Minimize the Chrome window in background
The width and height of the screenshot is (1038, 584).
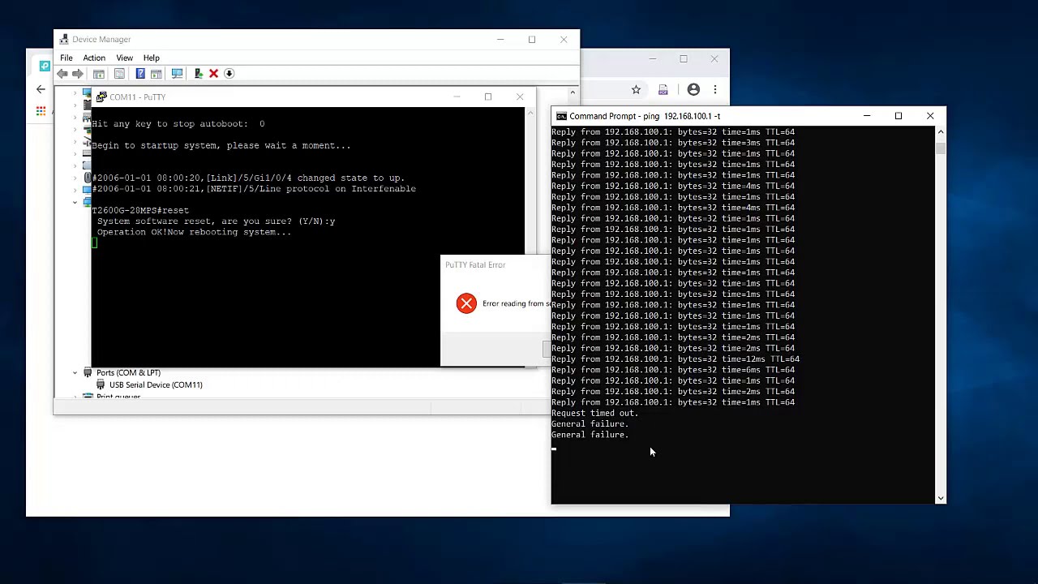pos(652,58)
